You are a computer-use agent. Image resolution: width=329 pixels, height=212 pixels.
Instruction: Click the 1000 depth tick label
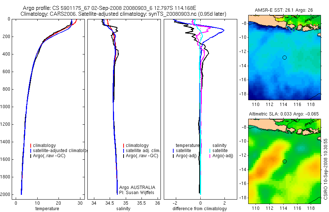click(5, 107)
